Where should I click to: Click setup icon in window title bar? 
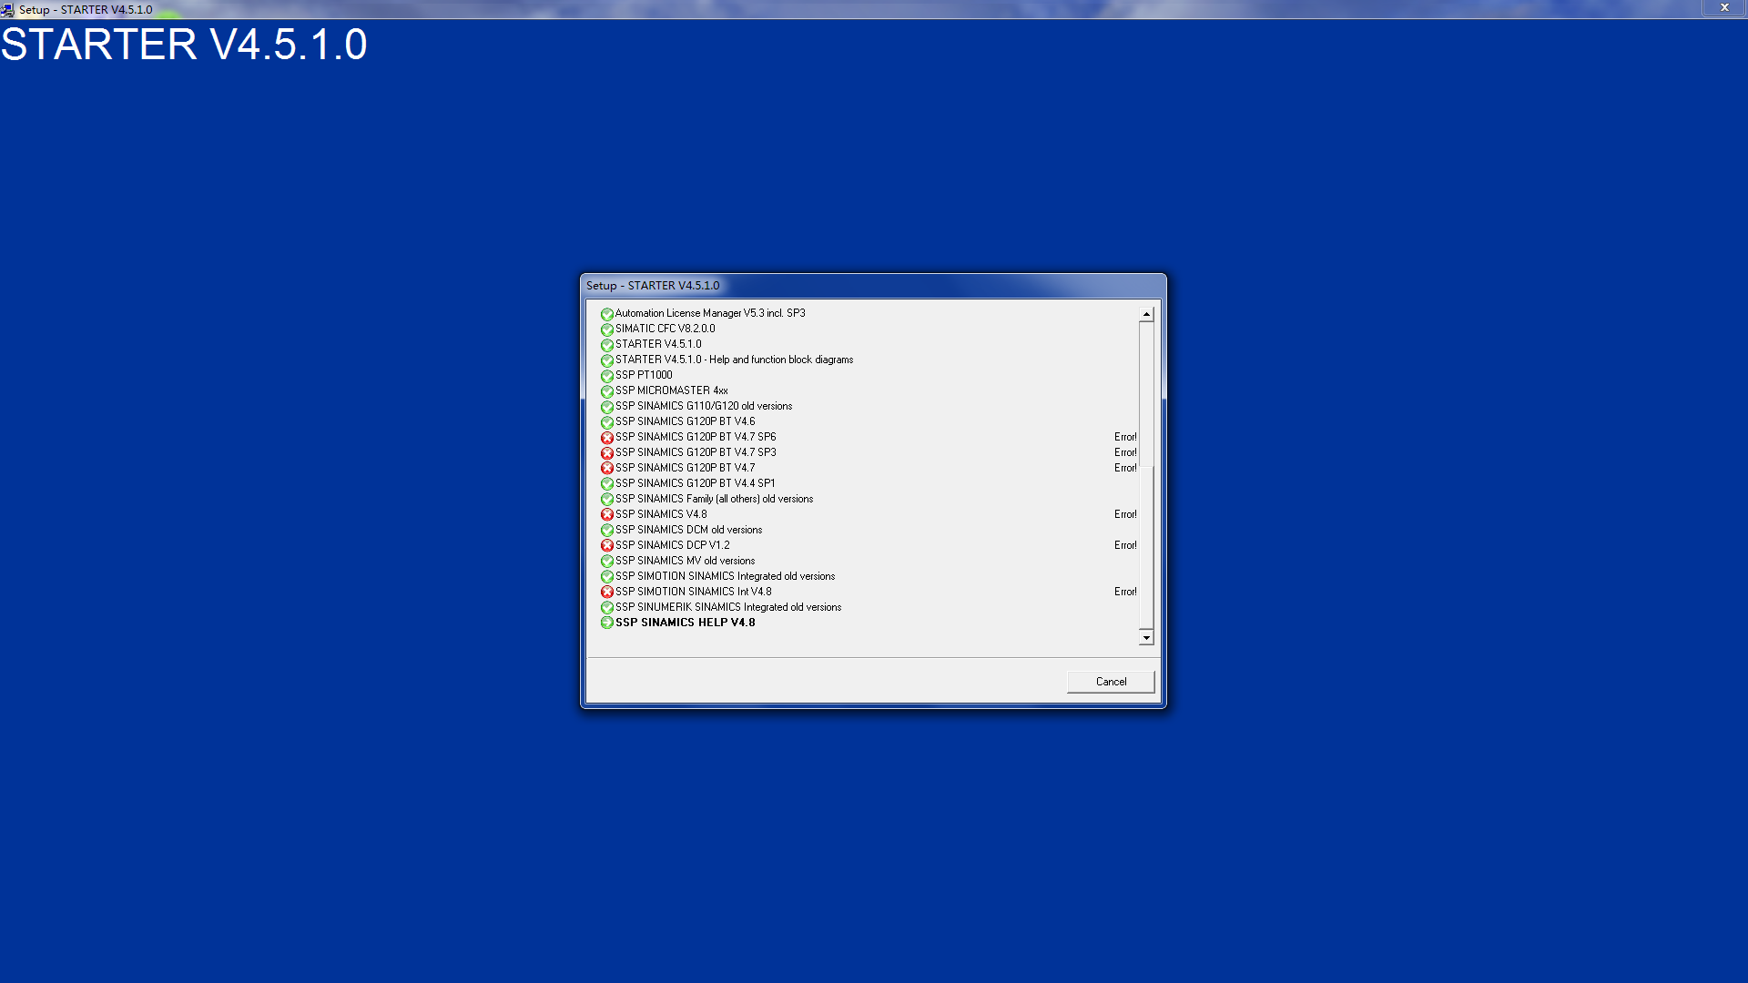(x=7, y=10)
